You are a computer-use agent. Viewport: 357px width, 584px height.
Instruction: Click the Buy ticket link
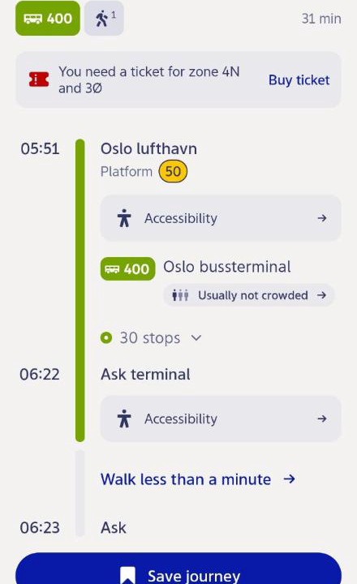[x=299, y=80]
